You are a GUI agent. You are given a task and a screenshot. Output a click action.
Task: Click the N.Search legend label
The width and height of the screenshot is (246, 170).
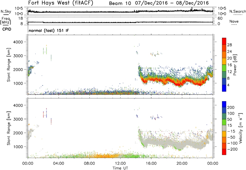237,11
